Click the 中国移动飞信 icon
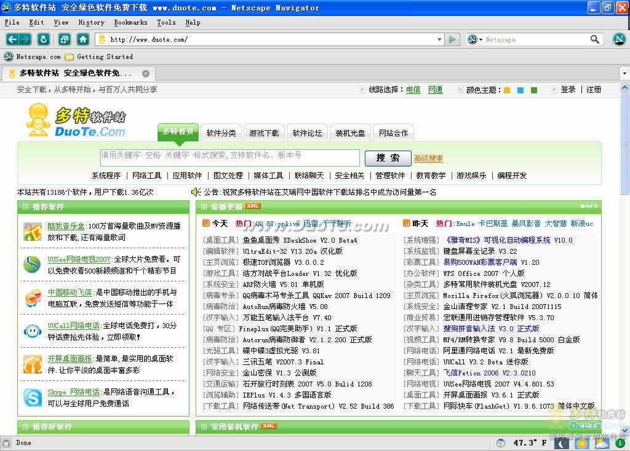The image size is (630, 451). pyautogui.click(x=33, y=298)
